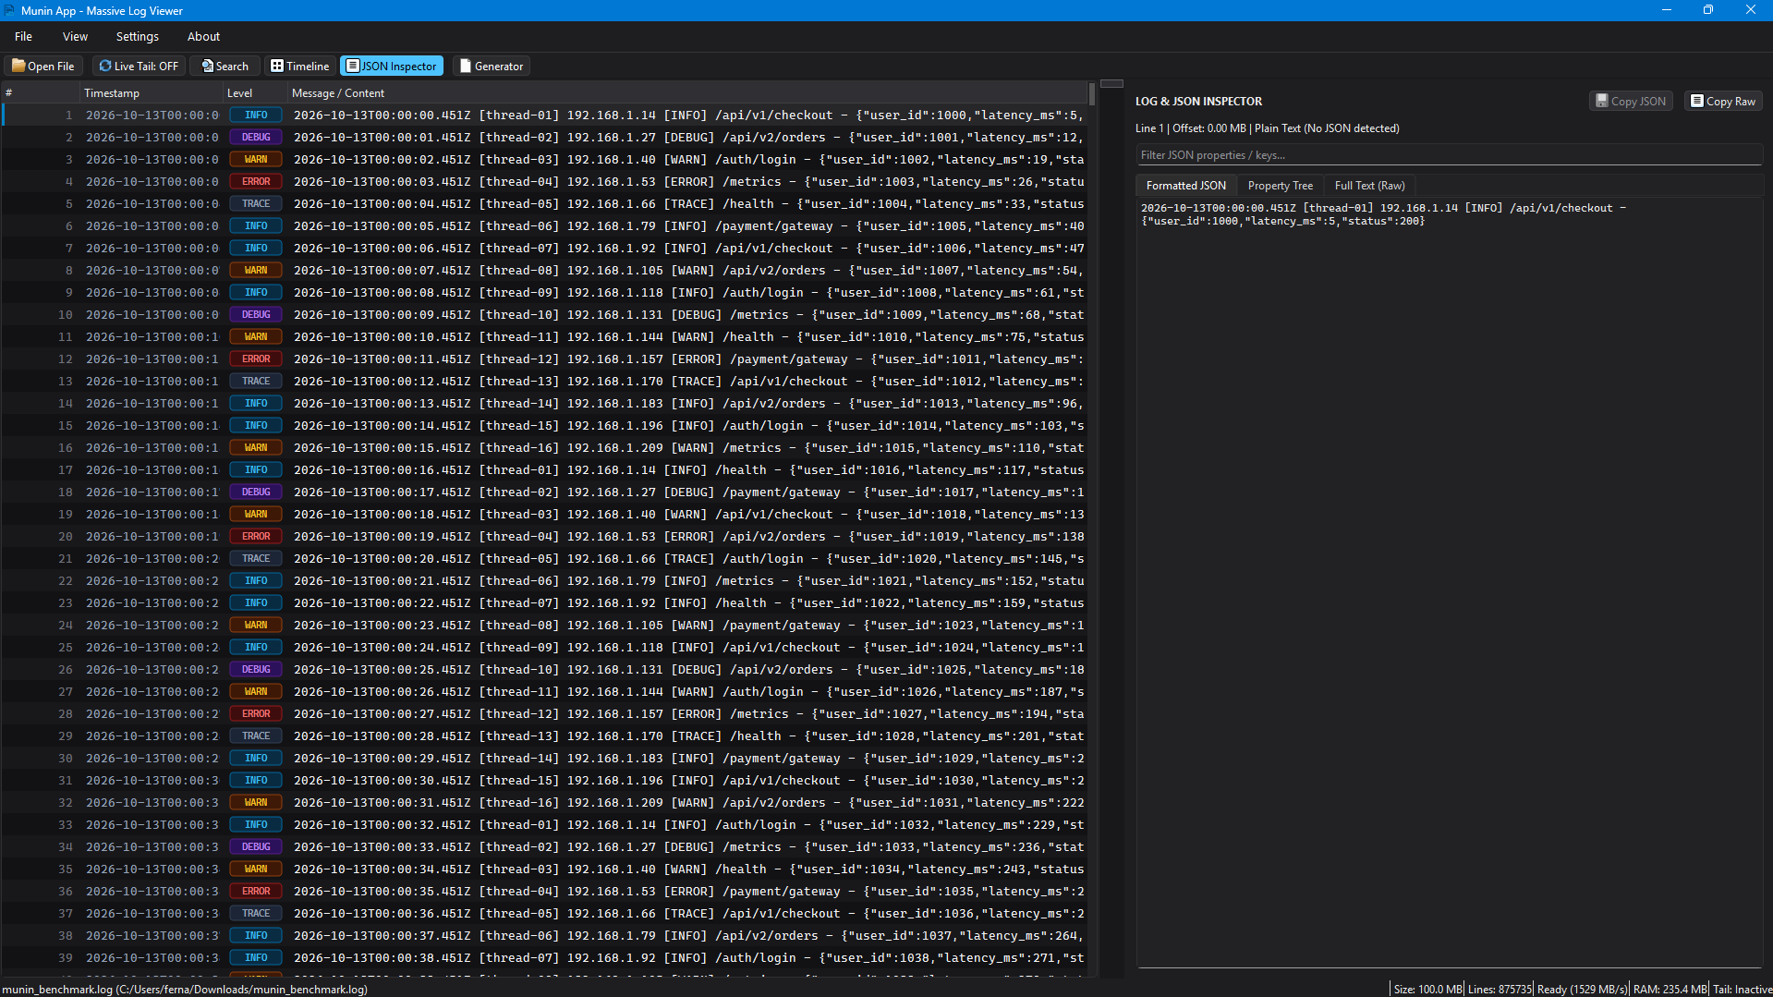This screenshot has height=997, width=1773.
Task: Click the Message / Content column header
Action: pos(687,92)
